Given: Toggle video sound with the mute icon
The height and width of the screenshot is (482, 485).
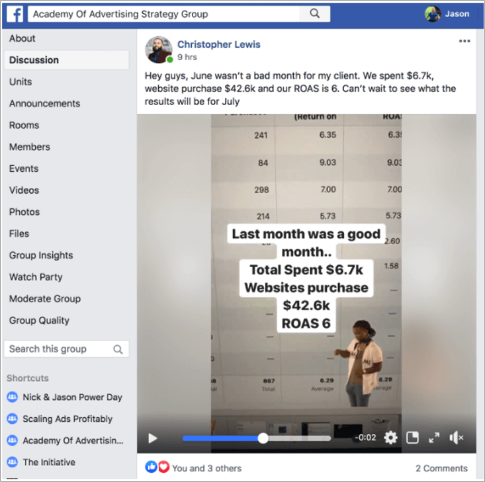Looking at the screenshot, I should (x=457, y=438).
